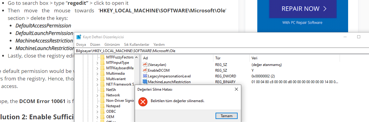Select the MTFFuzzyFactors folder icon

[103, 57]
